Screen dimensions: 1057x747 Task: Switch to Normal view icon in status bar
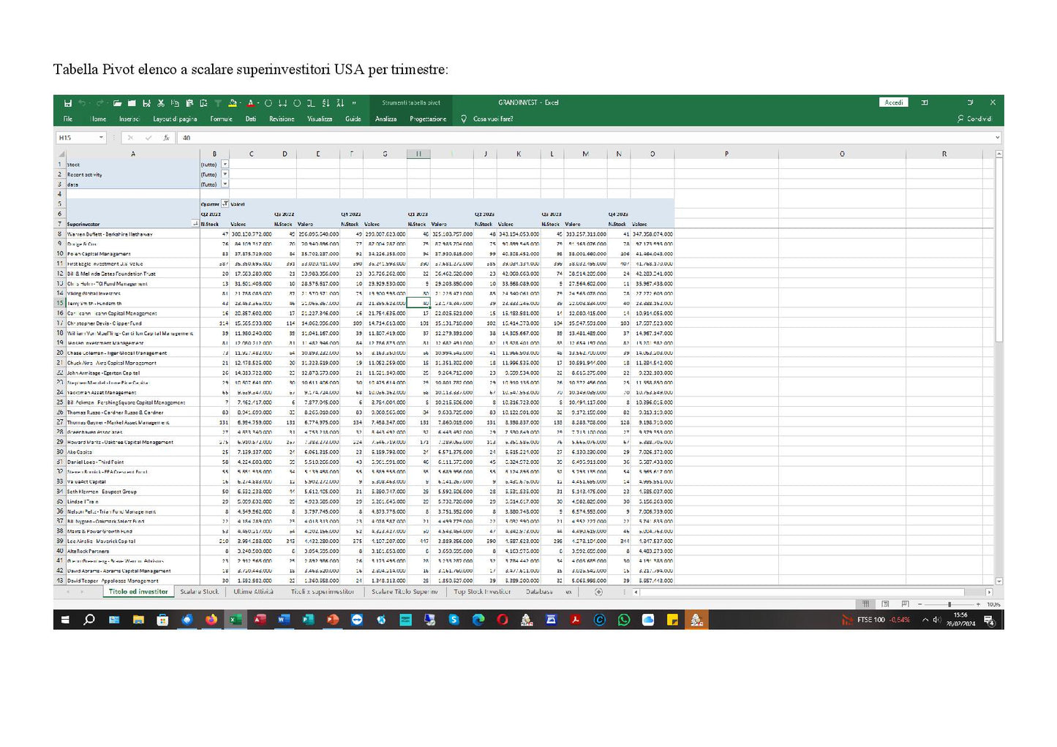[865, 604]
